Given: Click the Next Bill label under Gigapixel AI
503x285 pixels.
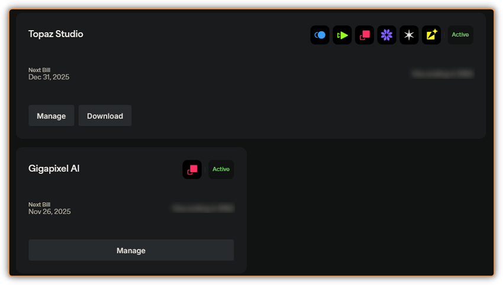Looking at the screenshot, I should (40, 204).
